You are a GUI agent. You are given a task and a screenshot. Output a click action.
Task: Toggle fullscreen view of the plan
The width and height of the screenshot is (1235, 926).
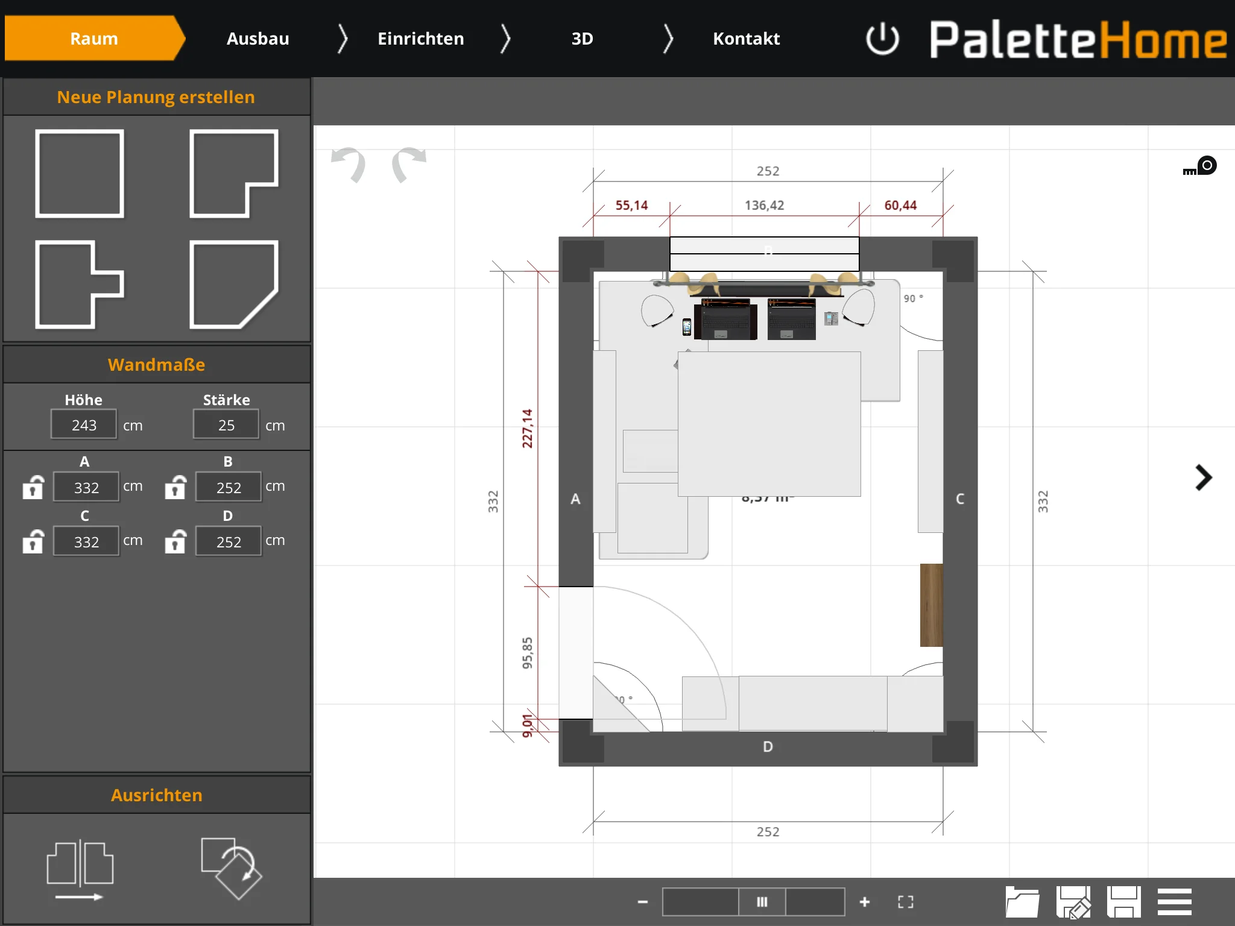click(x=906, y=902)
